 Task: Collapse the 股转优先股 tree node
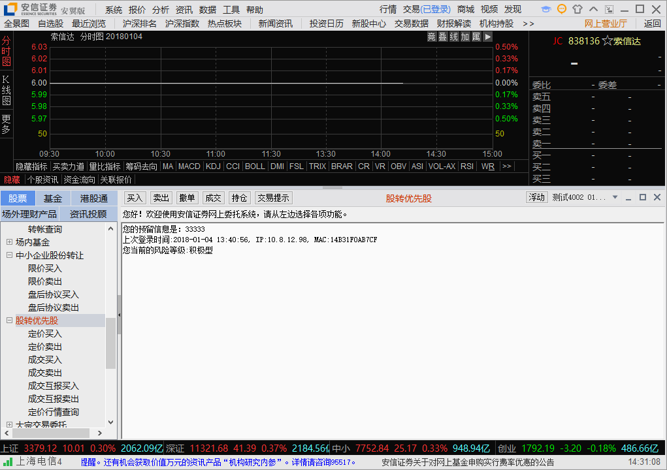click(x=9, y=321)
